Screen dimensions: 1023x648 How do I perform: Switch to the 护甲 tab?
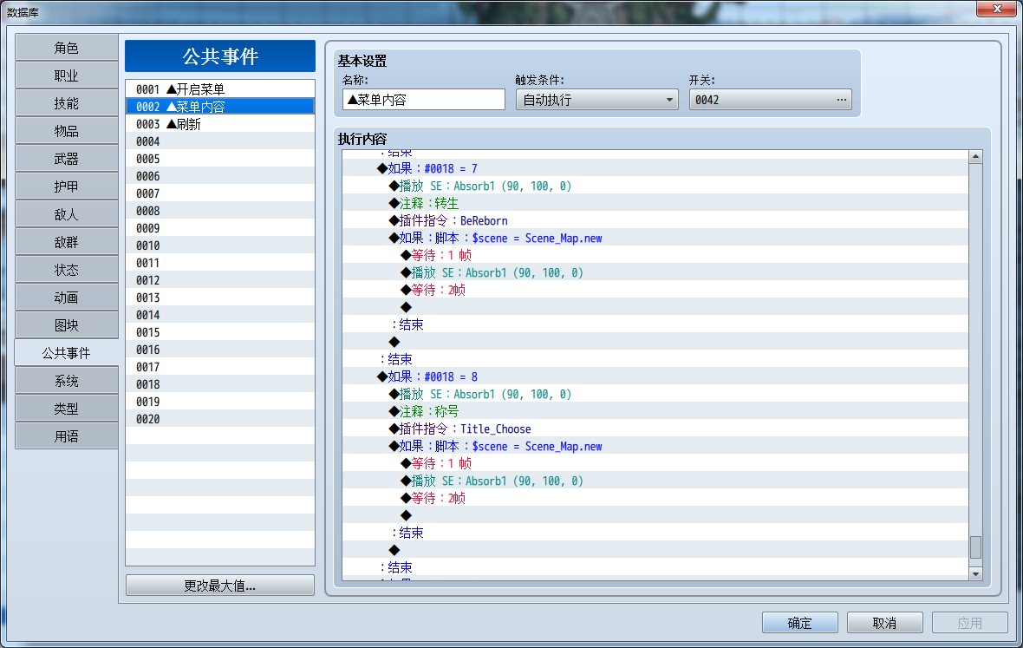67,187
